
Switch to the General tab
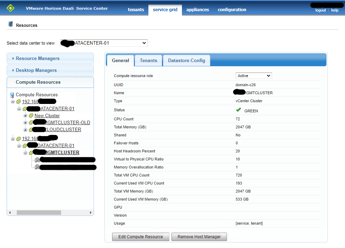click(120, 60)
